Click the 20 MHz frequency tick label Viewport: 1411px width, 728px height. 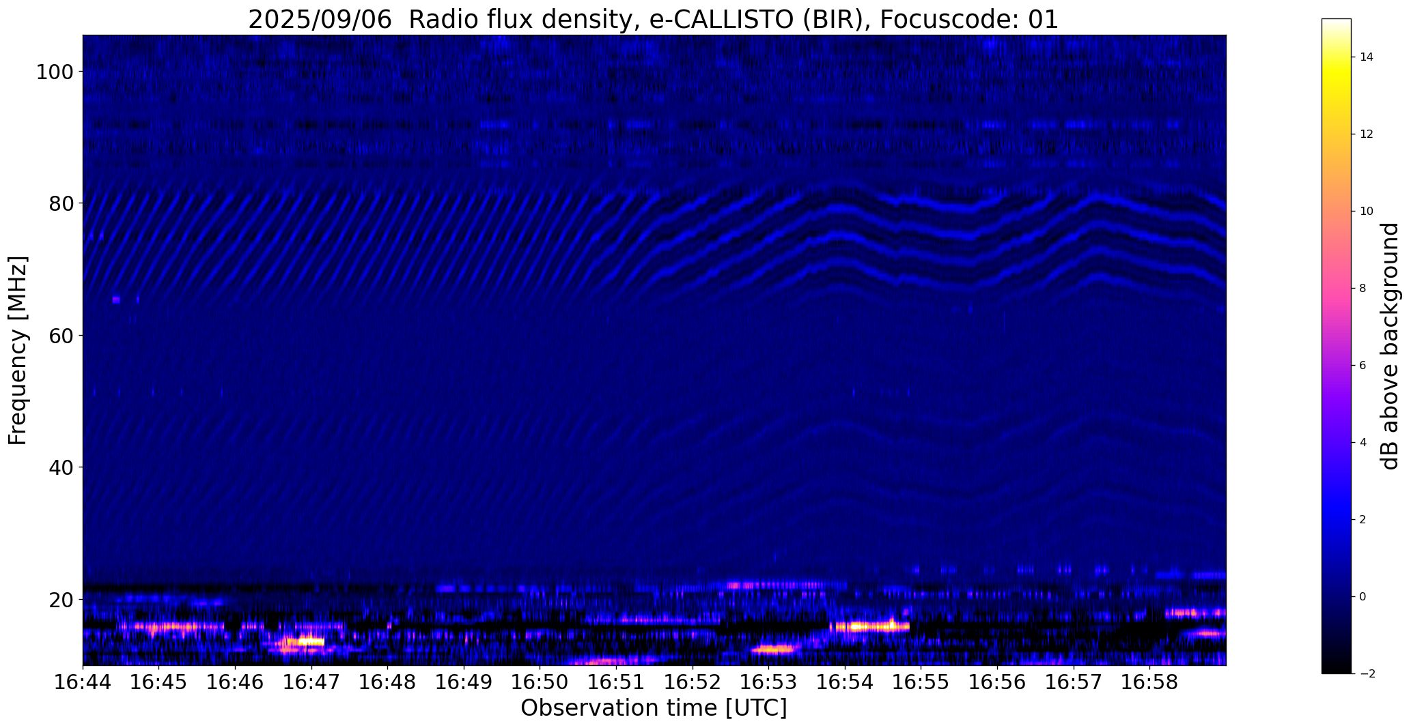tap(60, 600)
